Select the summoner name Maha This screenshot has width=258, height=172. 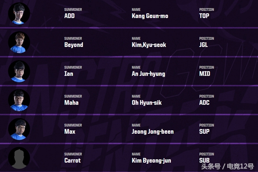pyautogui.click(x=71, y=103)
